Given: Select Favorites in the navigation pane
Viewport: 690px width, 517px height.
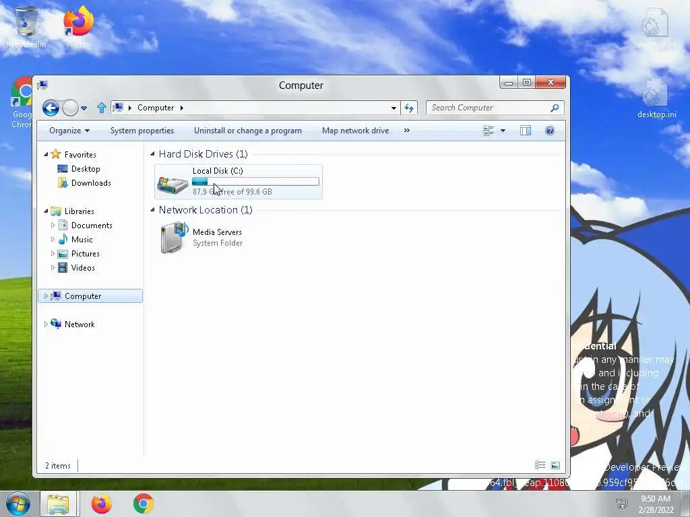Looking at the screenshot, I should click(80, 154).
